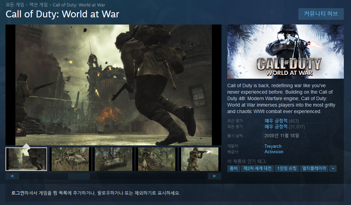Click the game title heading Call of Duty: World at War
The width and height of the screenshot is (351, 205).
(x=63, y=14)
